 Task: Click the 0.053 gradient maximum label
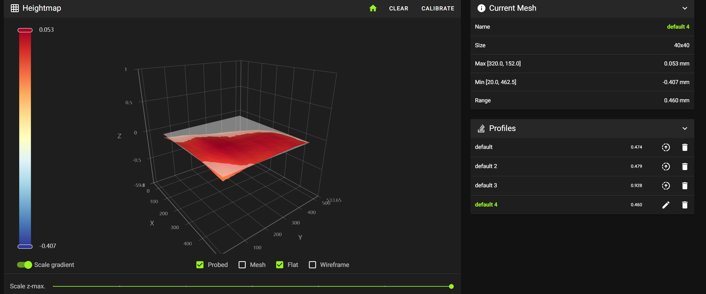(46, 30)
